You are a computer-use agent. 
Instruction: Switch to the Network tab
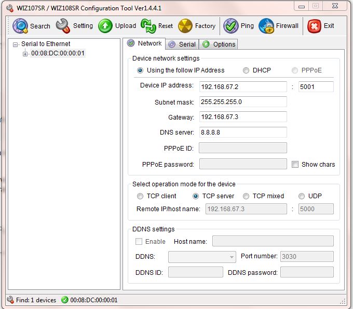[144, 43]
